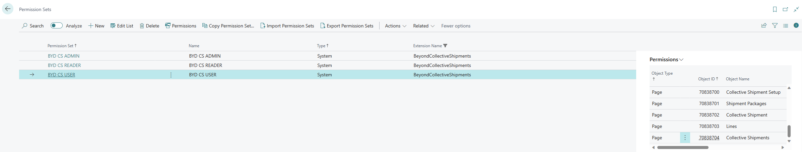Viewport: 802px width, 152px height.
Task: Export Permission Sets
Action: click(347, 26)
